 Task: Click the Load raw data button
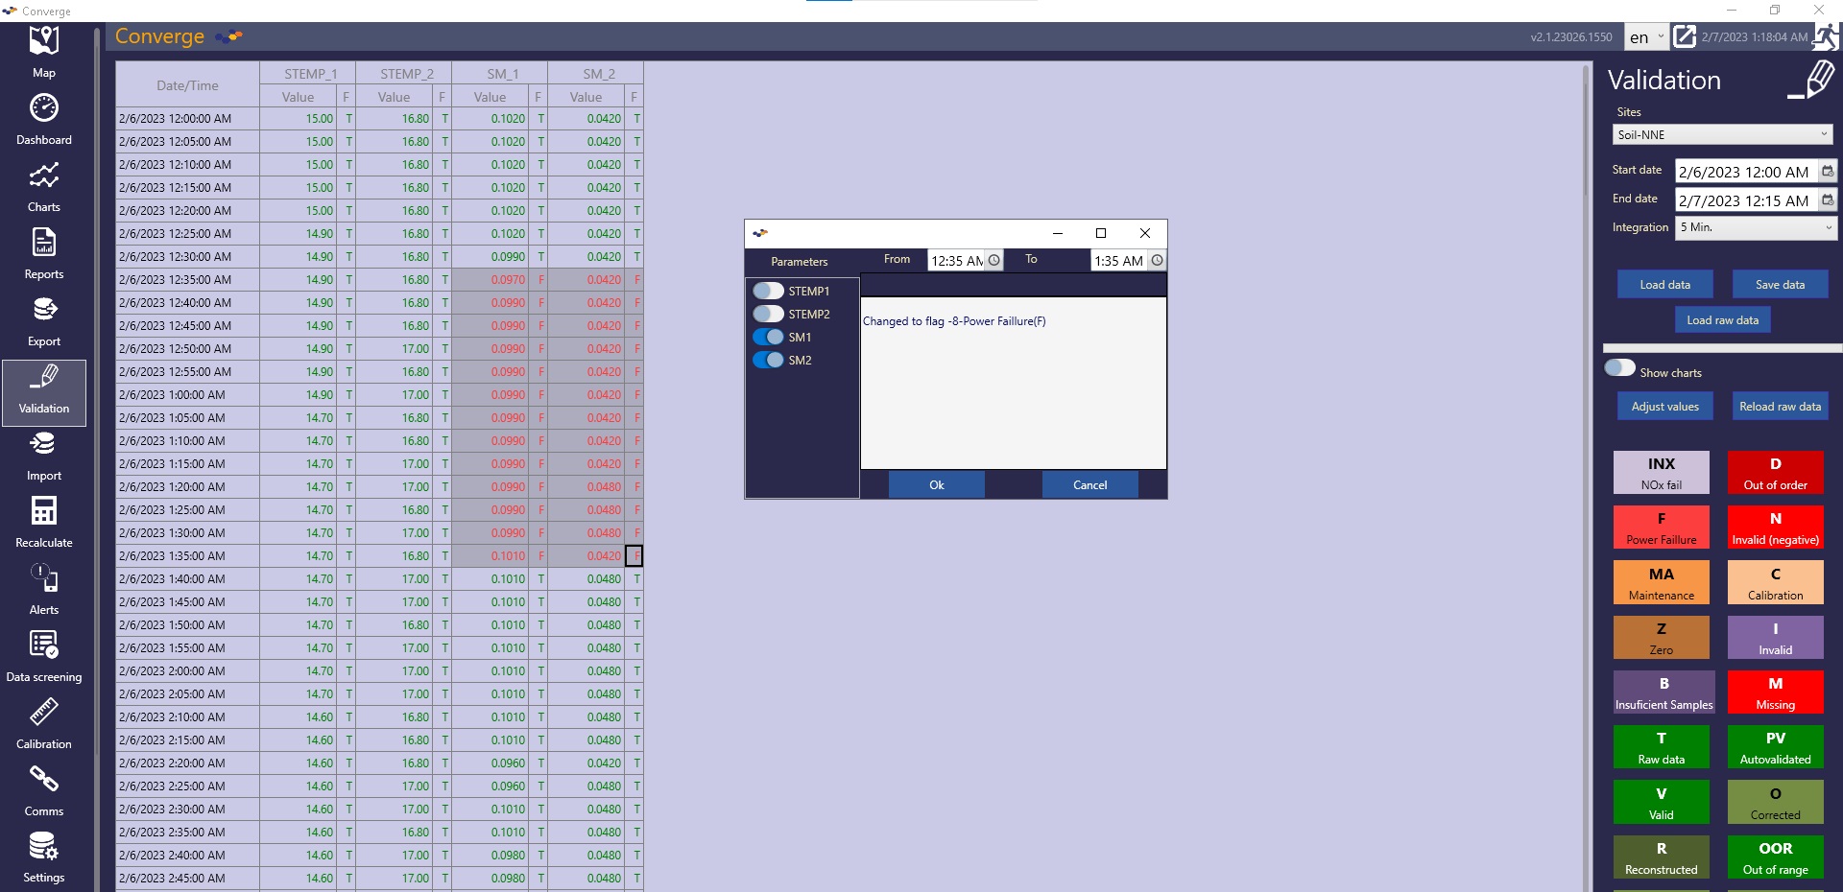pos(1722,320)
